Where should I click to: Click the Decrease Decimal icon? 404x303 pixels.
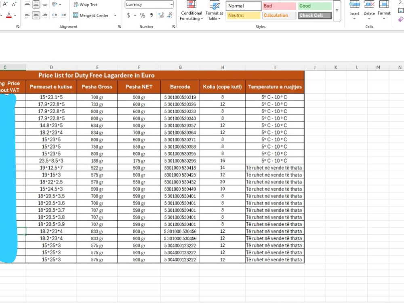point(170,15)
